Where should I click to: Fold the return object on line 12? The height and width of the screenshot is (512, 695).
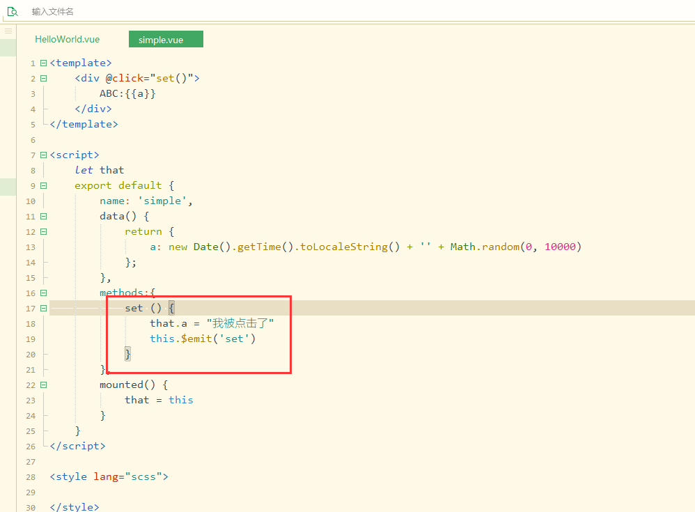43,232
